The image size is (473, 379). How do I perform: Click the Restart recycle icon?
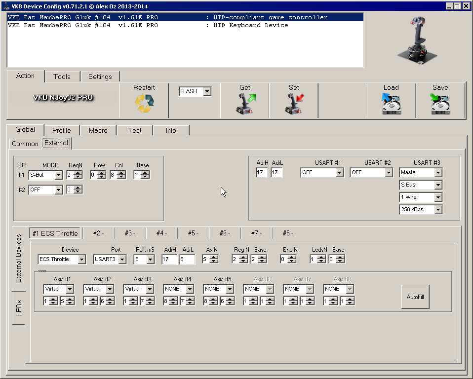144,104
